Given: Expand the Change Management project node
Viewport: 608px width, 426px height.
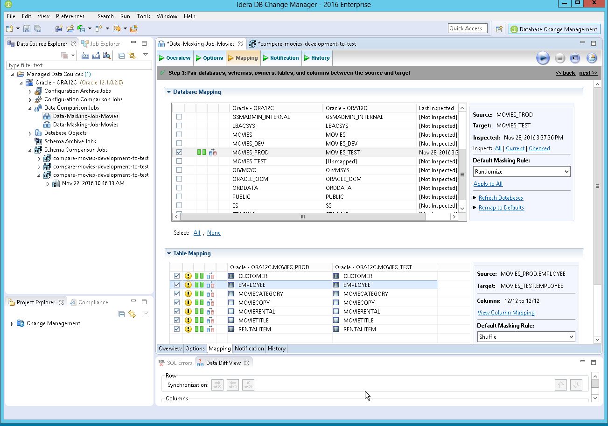Looking at the screenshot, I should pyautogui.click(x=12, y=323).
